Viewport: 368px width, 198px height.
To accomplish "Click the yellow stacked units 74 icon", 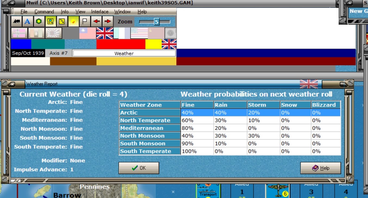I will coord(62,21).
